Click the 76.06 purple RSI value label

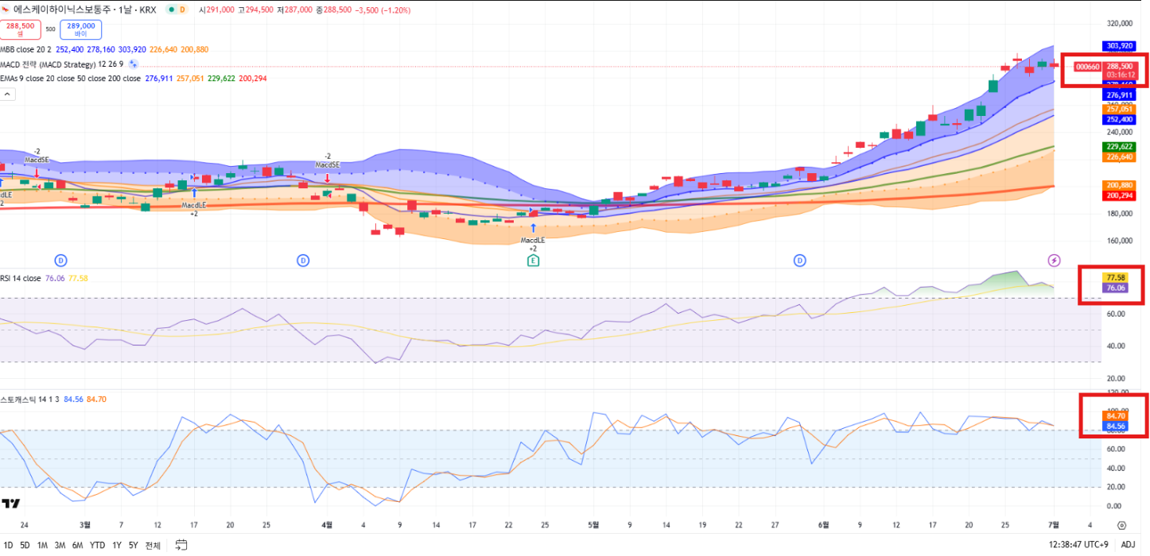click(1114, 288)
